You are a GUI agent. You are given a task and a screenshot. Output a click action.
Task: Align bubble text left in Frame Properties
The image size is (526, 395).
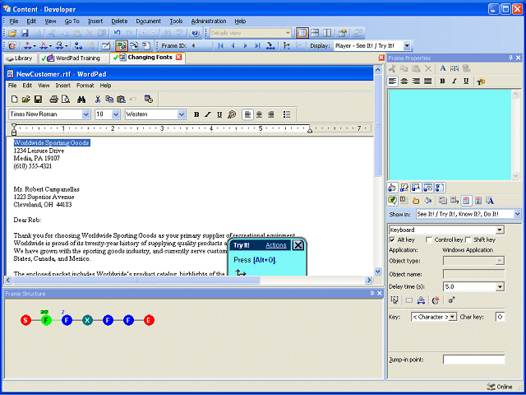pos(393,81)
